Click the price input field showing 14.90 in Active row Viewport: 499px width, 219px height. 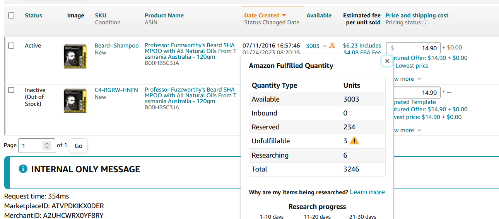click(x=413, y=48)
